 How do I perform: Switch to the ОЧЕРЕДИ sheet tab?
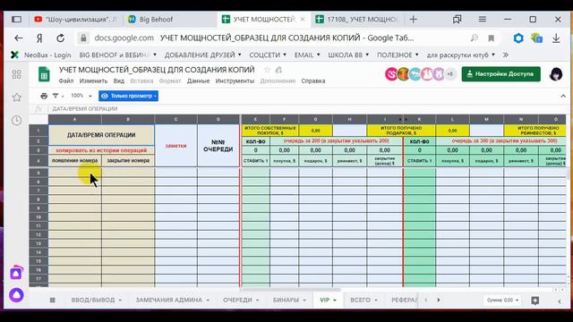237,300
